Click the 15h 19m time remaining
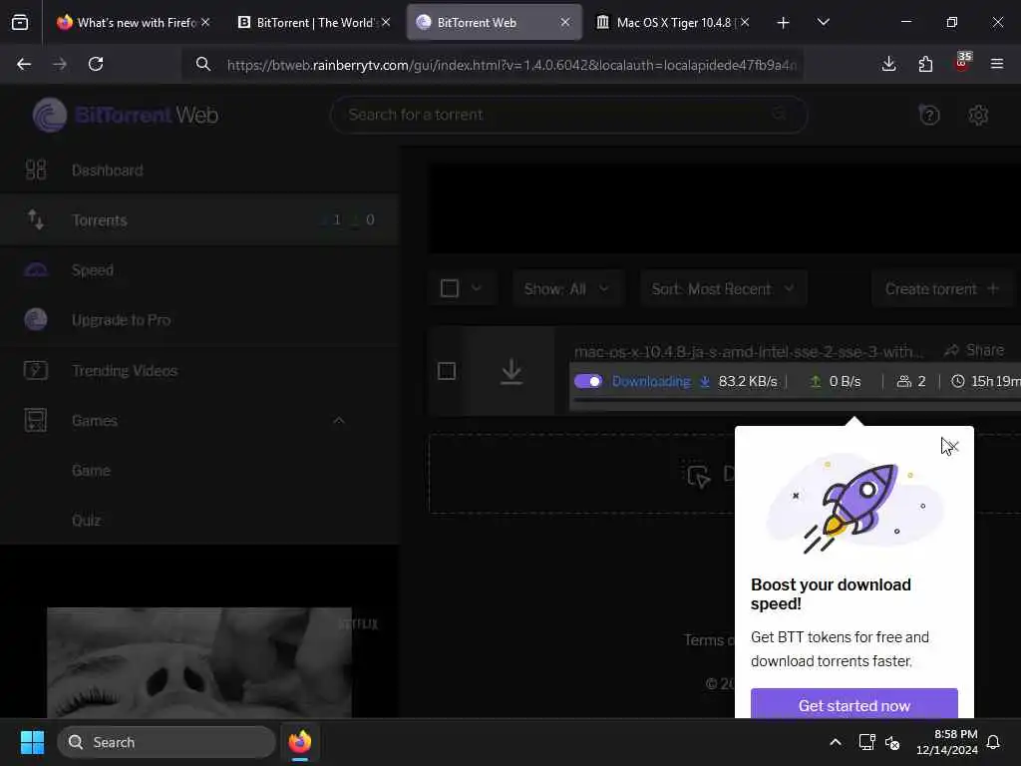 coord(986,381)
